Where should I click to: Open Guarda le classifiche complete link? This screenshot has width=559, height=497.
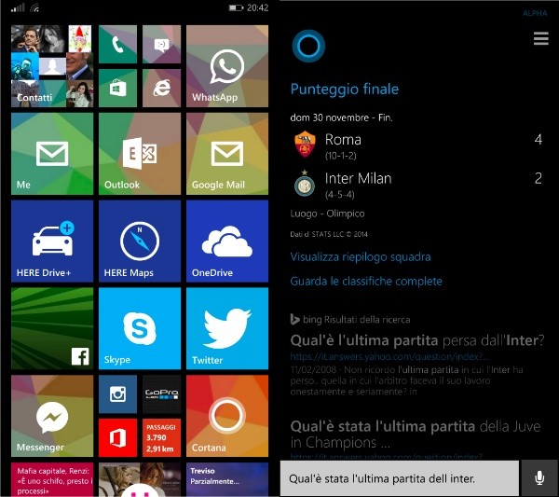pos(366,282)
